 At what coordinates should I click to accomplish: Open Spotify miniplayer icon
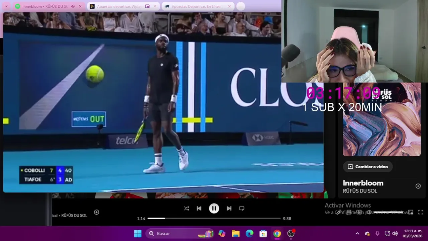[x=411, y=212]
